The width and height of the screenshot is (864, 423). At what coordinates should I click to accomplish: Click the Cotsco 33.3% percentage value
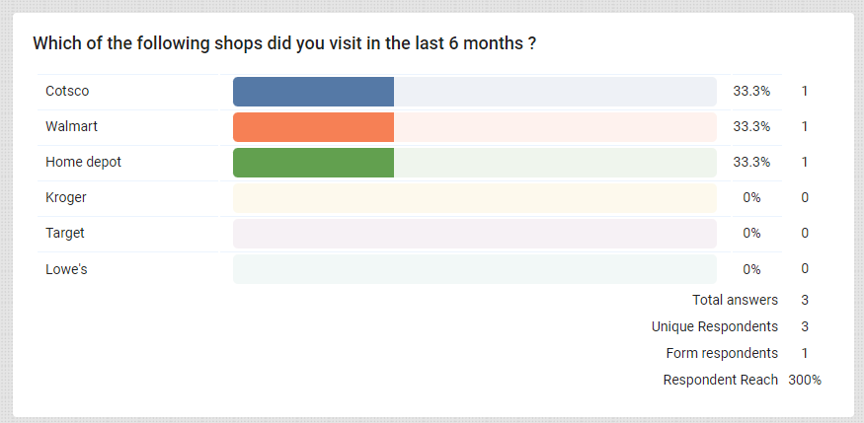tap(751, 91)
